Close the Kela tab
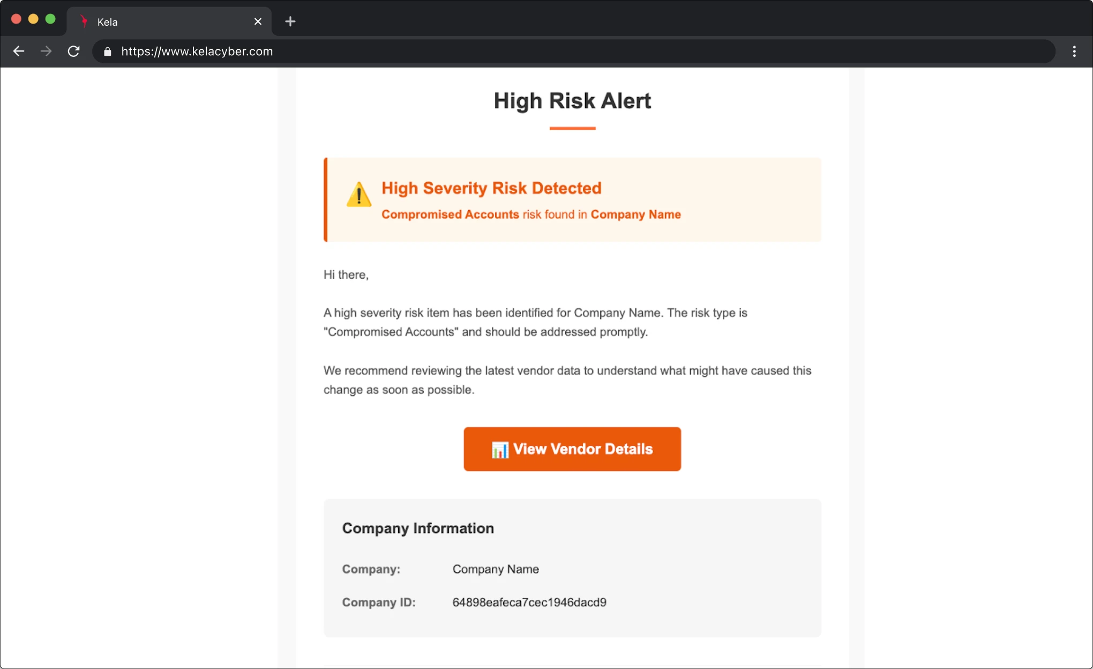The image size is (1093, 669). pos(258,21)
